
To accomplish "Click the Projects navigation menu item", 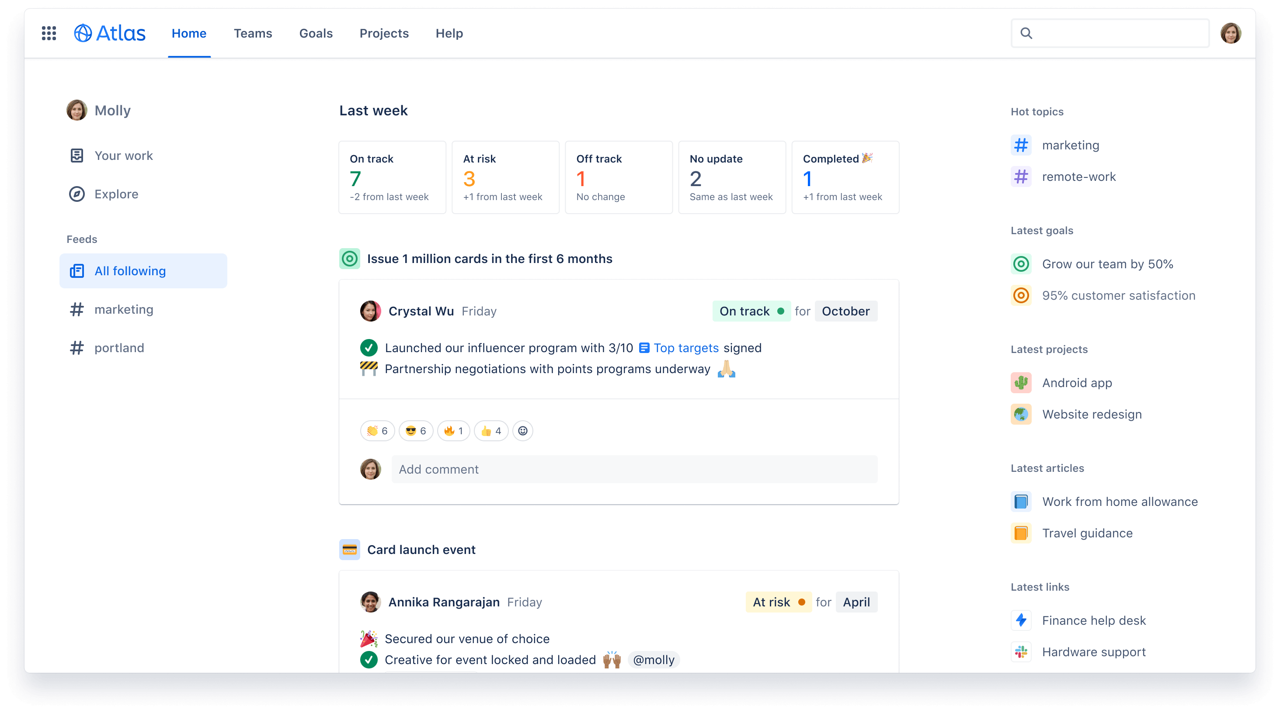I will click(x=384, y=33).
